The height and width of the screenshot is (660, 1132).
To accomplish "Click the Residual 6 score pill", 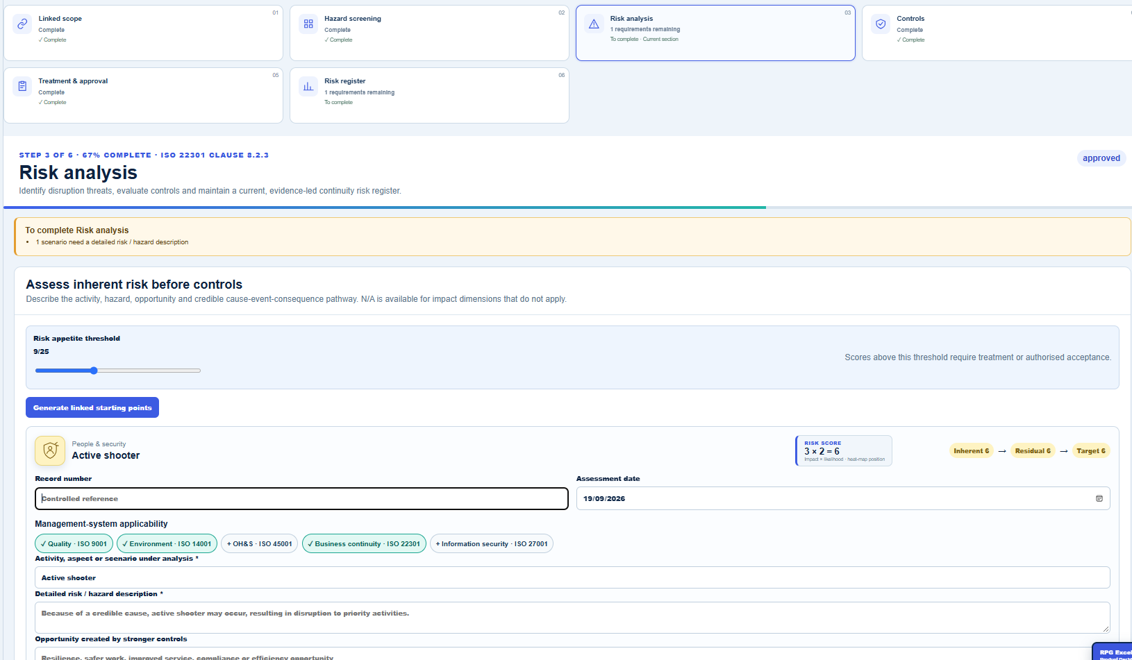I will coord(1033,450).
